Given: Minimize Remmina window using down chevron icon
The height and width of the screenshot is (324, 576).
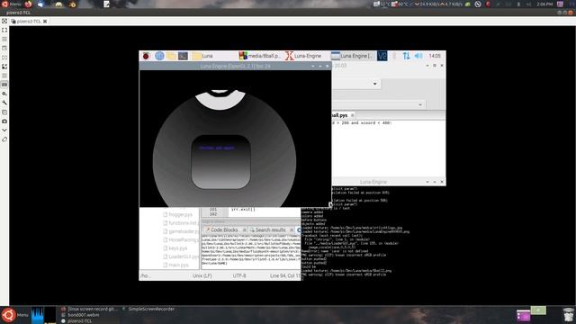Looking at the screenshot, I should tap(4, 130).
